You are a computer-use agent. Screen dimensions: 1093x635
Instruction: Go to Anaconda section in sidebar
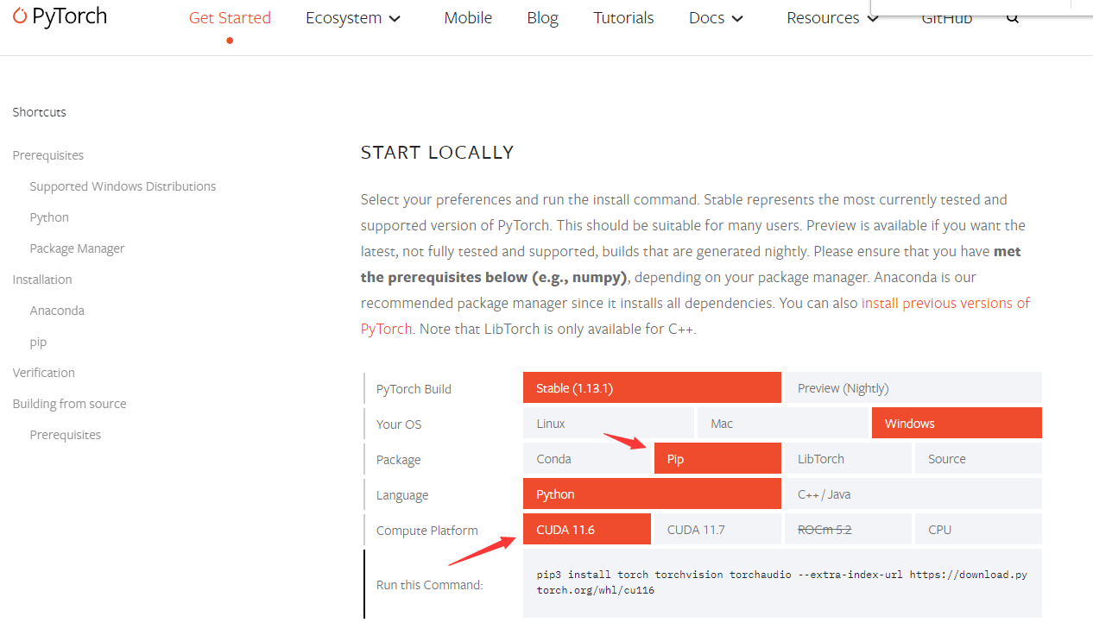pyautogui.click(x=57, y=311)
